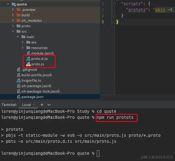Image resolution: width=175 pixels, height=161 pixels.
Task: Toggle the fold marker at line 5
Action: point(114,22)
